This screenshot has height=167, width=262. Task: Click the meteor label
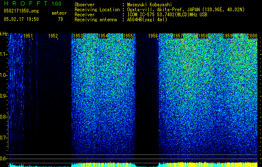pyautogui.click(x=59, y=13)
